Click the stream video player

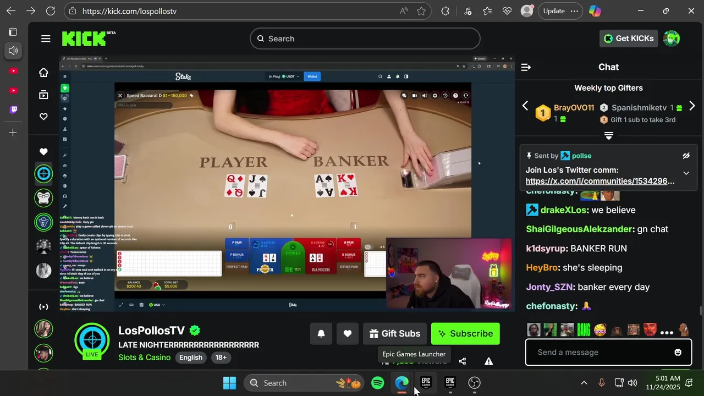(287, 183)
